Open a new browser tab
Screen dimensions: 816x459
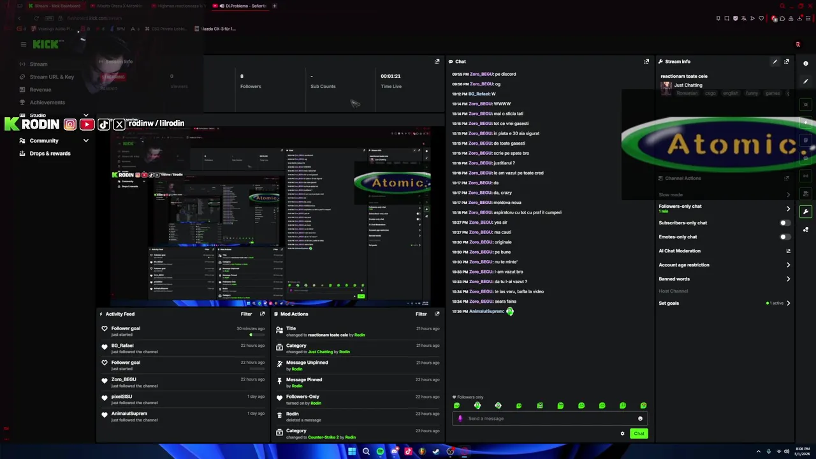275,6
